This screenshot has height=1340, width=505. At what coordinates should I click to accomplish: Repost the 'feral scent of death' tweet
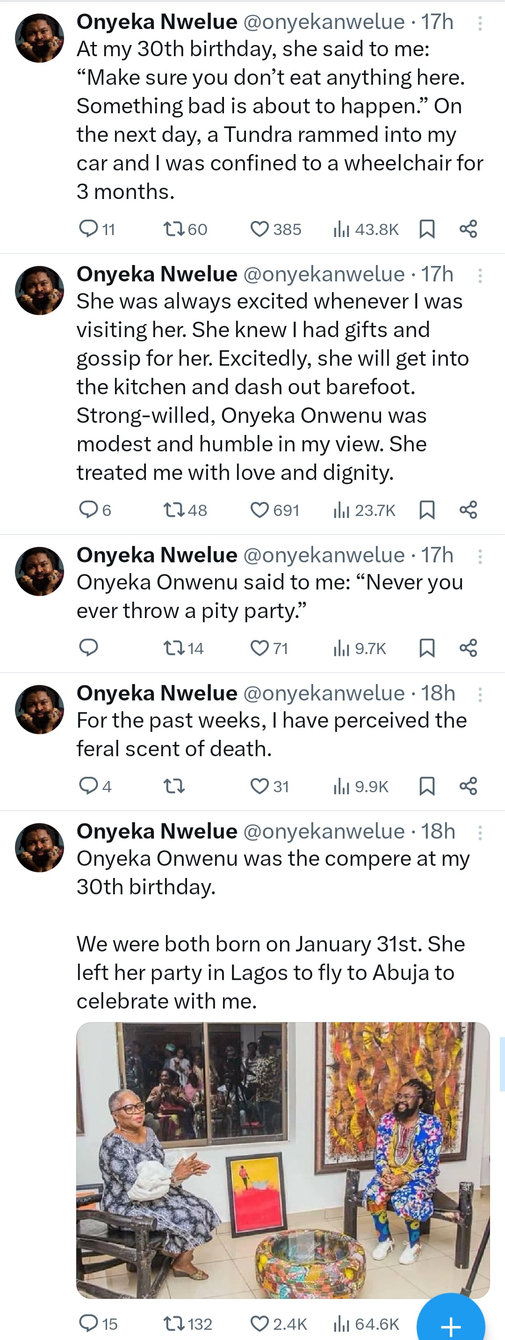pyautogui.click(x=173, y=786)
